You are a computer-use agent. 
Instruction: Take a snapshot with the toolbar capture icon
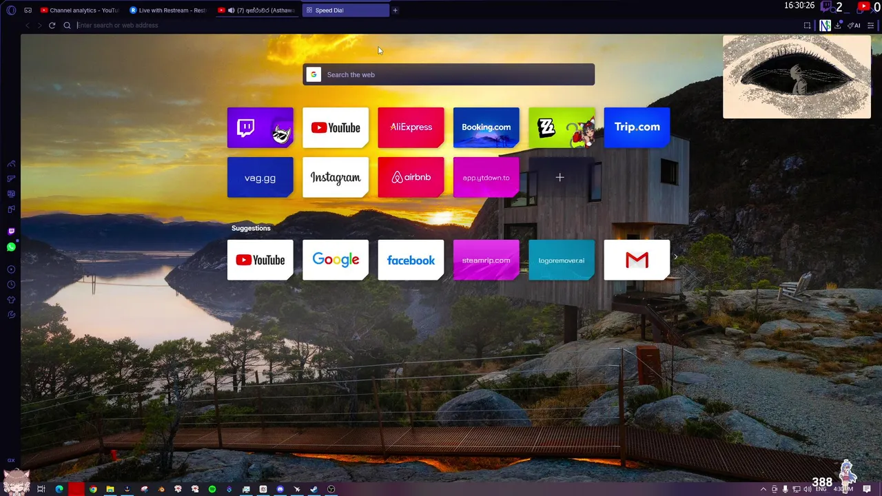click(x=807, y=25)
